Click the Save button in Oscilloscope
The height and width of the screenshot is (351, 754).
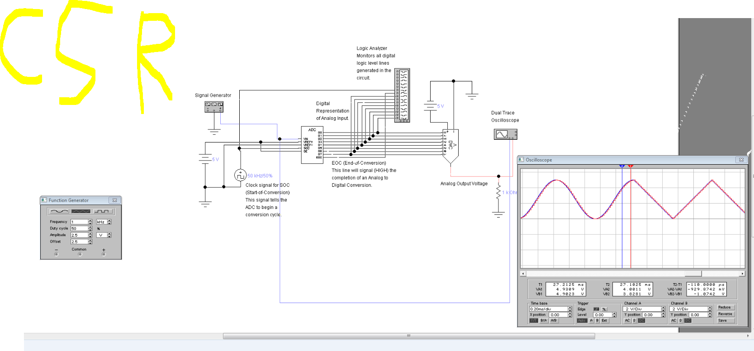726,320
